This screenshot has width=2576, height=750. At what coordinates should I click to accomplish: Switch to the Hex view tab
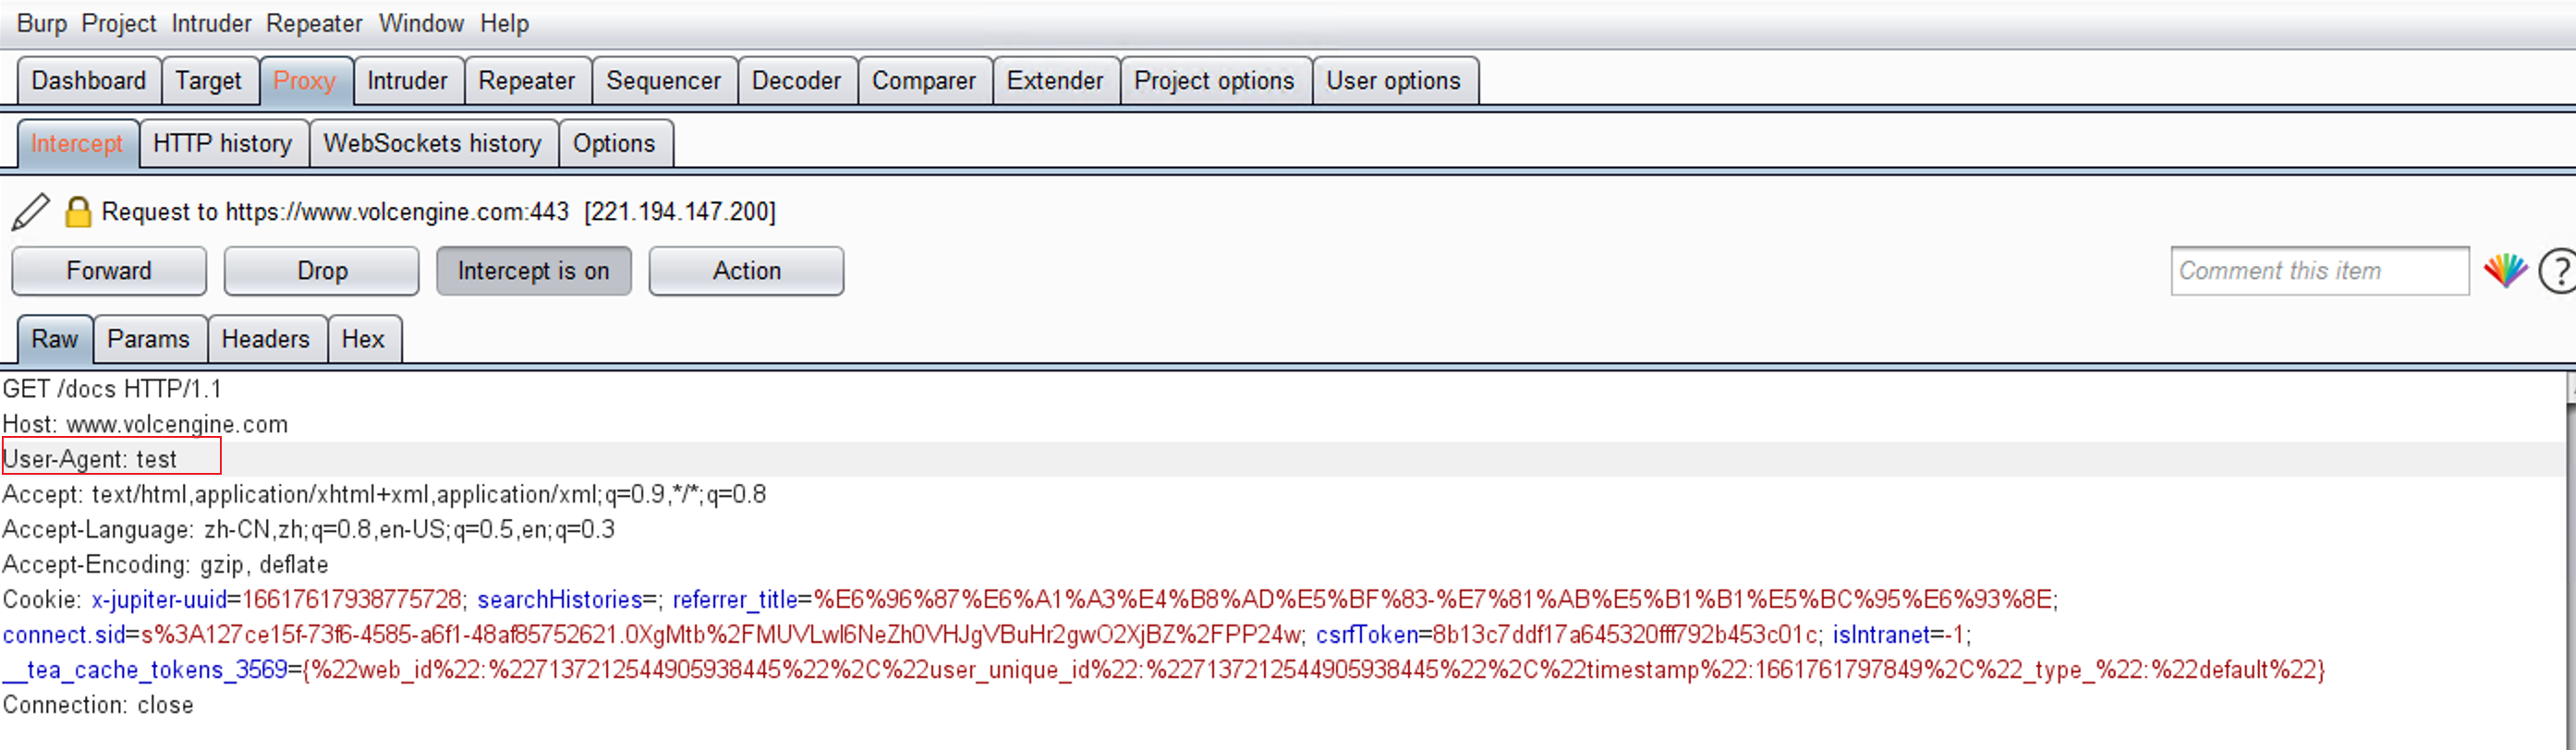[x=362, y=339]
